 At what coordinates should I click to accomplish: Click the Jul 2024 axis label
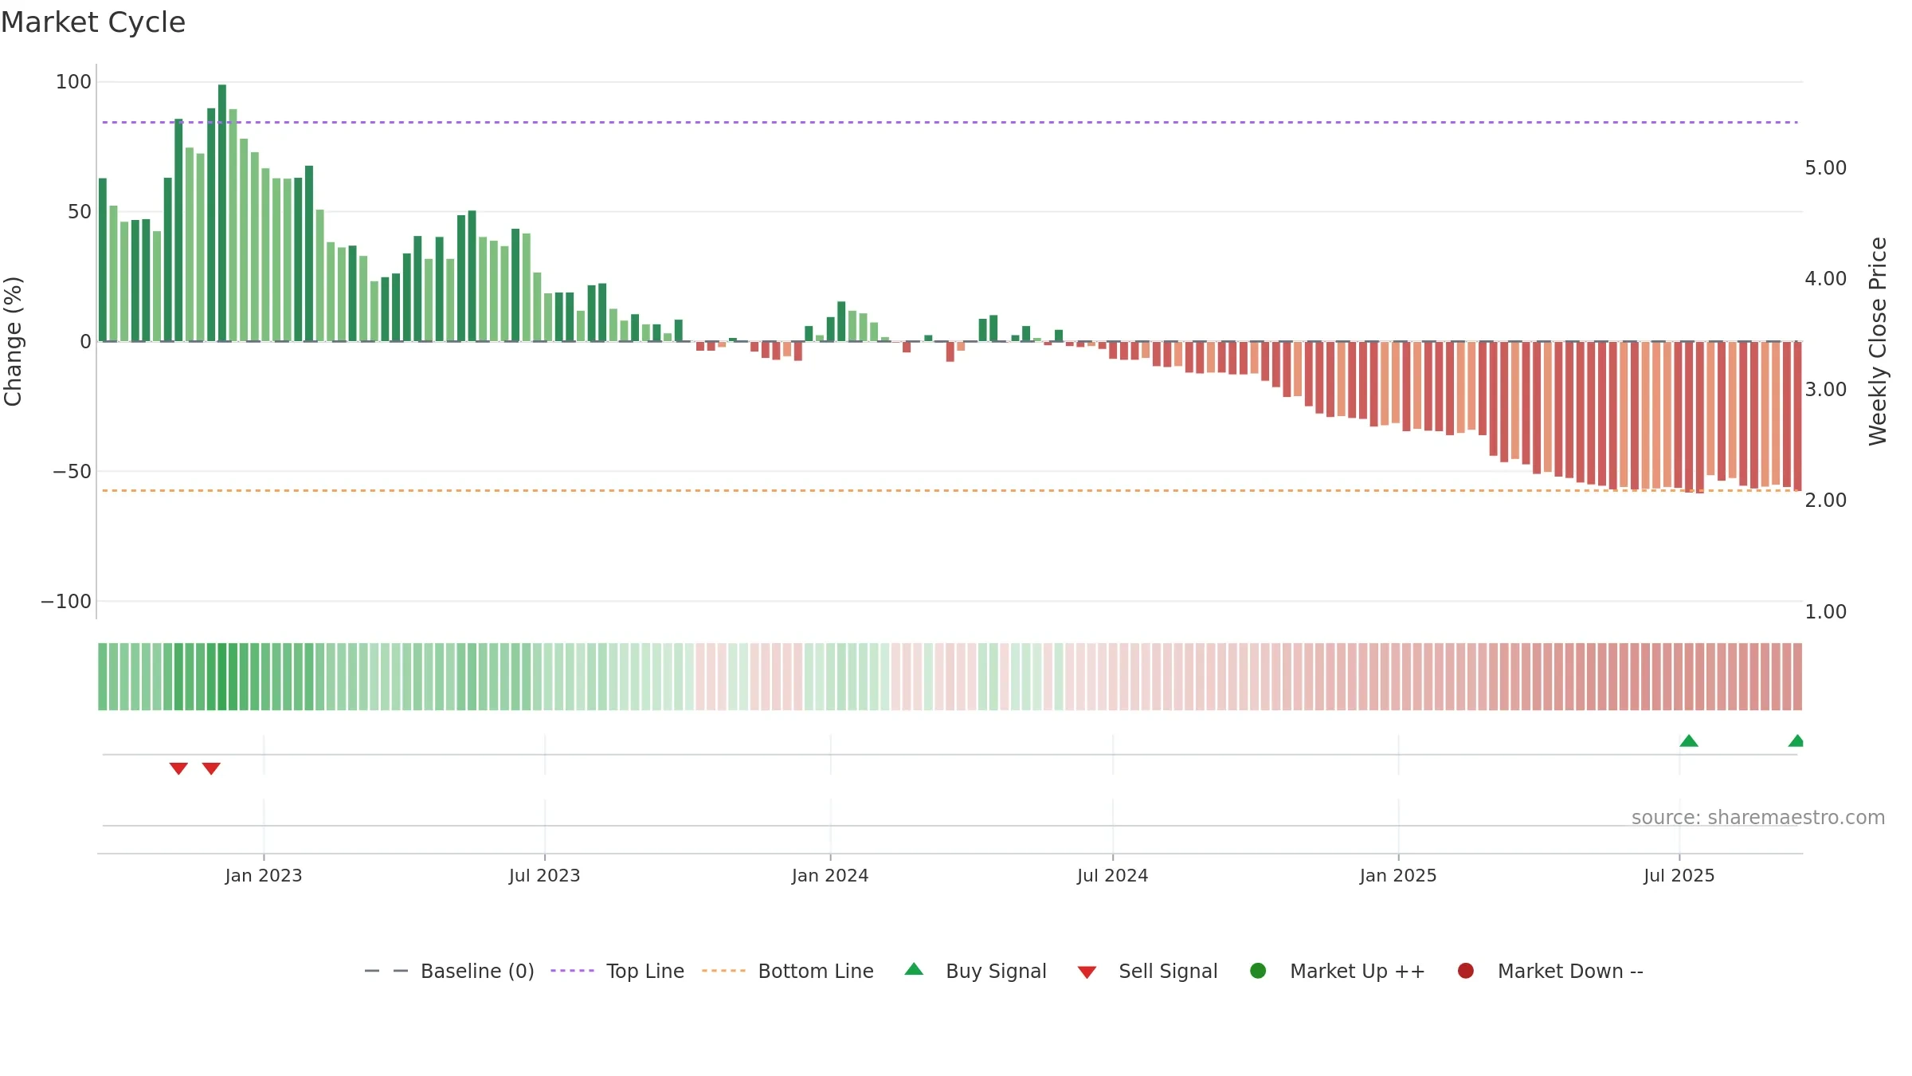(1113, 876)
